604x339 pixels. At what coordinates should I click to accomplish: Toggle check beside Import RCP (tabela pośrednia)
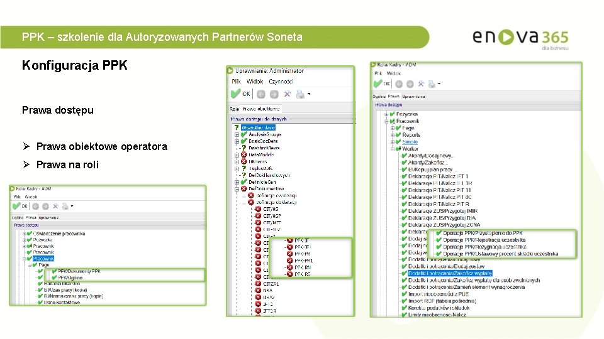click(404, 301)
